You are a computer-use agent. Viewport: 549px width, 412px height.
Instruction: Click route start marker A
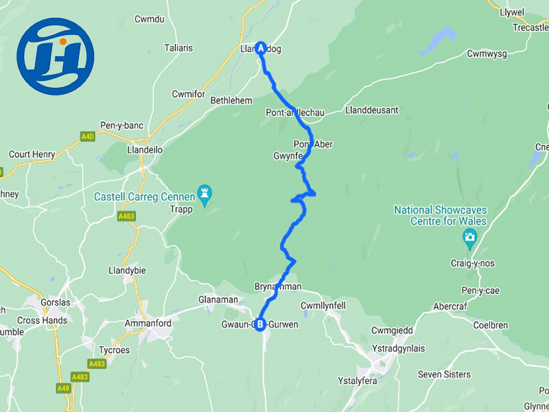[261, 49]
